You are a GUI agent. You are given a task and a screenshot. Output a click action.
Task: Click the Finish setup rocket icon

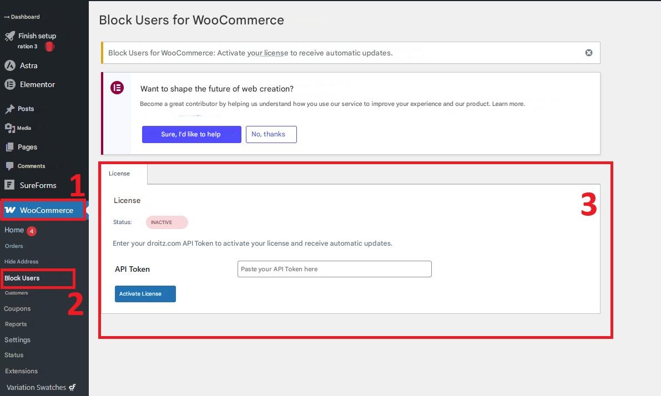point(9,36)
